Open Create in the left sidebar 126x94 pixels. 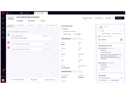click(3, 32)
